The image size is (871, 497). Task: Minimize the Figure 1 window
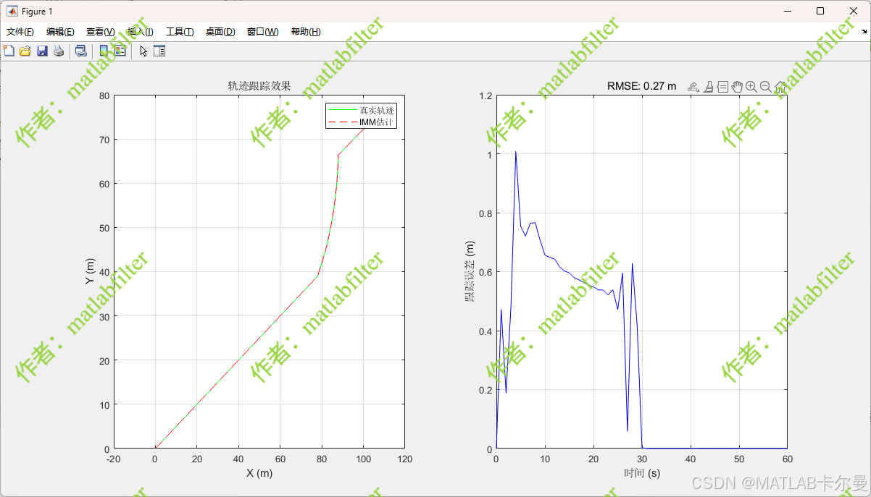click(786, 11)
